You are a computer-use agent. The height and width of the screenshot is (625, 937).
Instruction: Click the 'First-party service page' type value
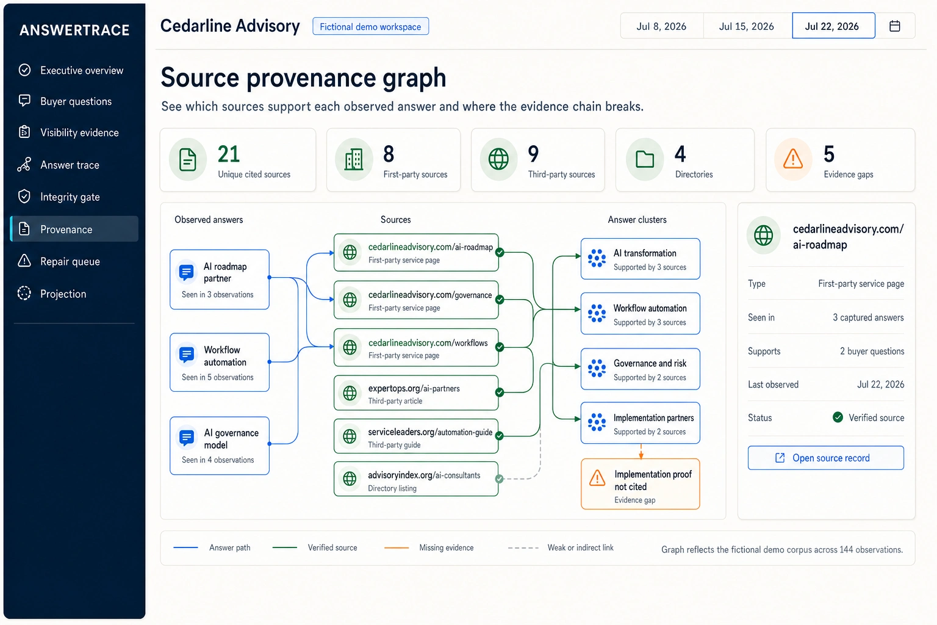pos(861,284)
